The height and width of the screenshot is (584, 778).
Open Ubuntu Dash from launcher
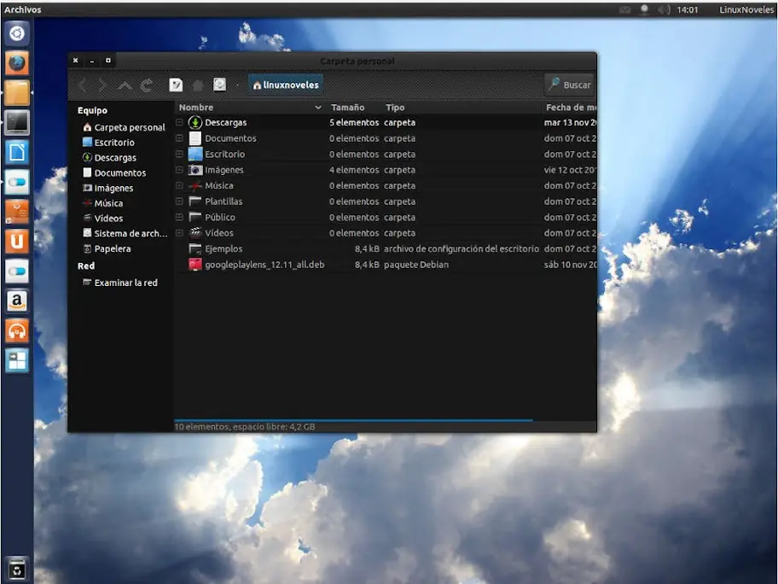(x=17, y=33)
